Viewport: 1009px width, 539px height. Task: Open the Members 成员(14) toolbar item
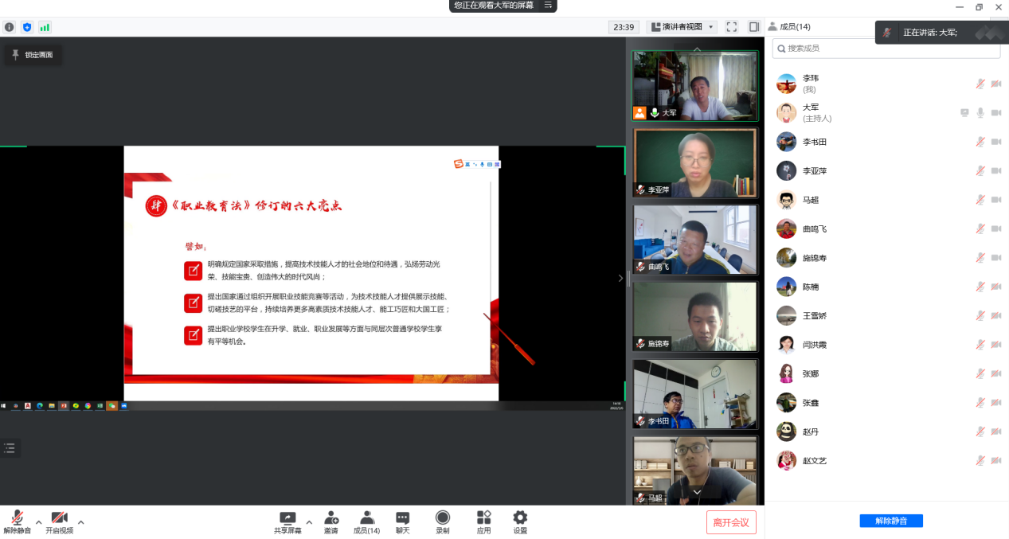click(x=366, y=522)
